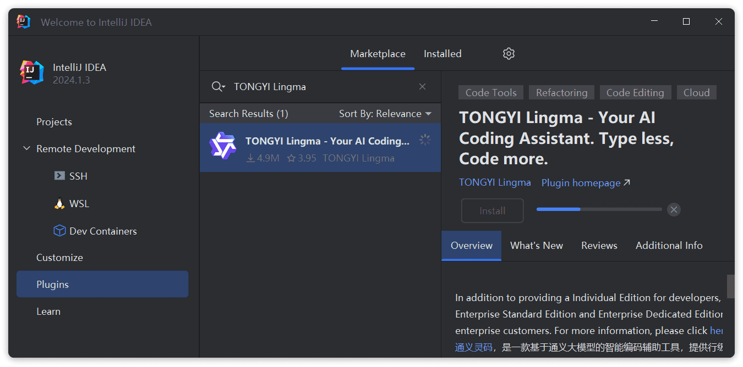Open the Reviews tab
Screen dimensions: 743x367
coord(599,246)
